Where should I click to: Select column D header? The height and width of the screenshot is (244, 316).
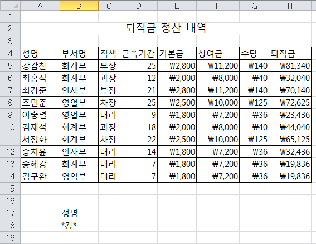click(x=139, y=5)
